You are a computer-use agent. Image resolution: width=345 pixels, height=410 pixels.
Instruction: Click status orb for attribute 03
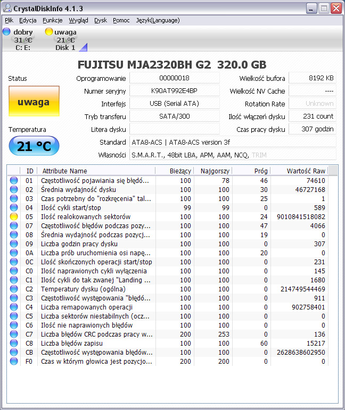click(x=14, y=198)
